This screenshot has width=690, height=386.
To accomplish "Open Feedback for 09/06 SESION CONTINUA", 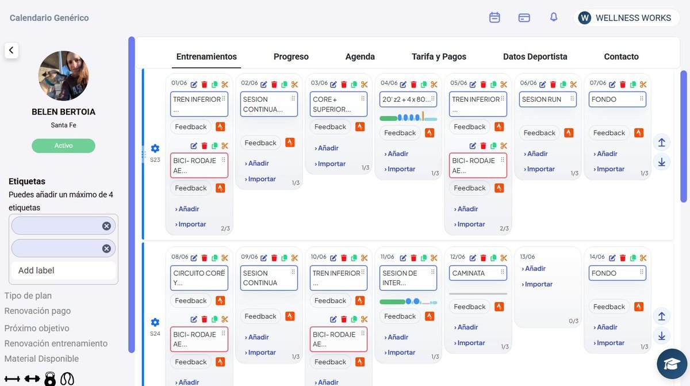I will tap(260, 316).
